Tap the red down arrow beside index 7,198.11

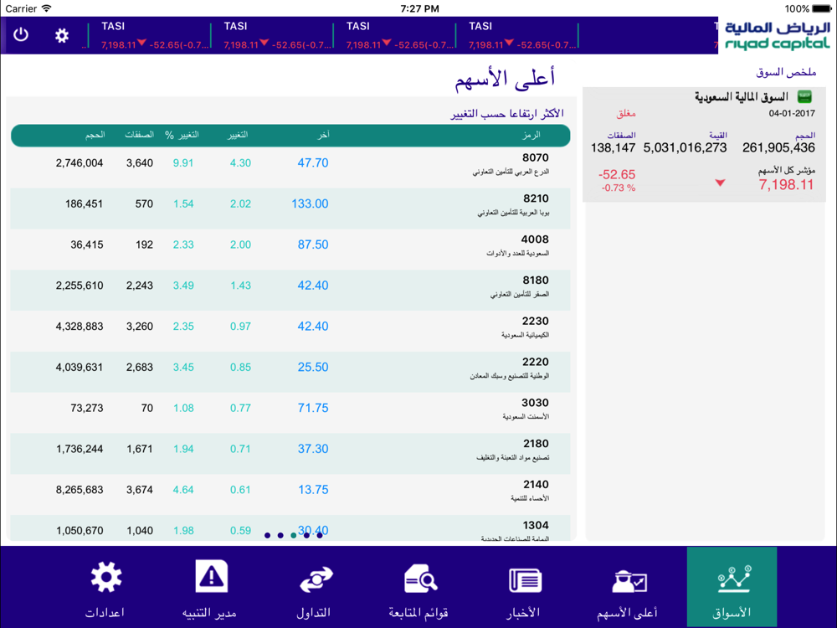pyautogui.click(x=720, y=183)
